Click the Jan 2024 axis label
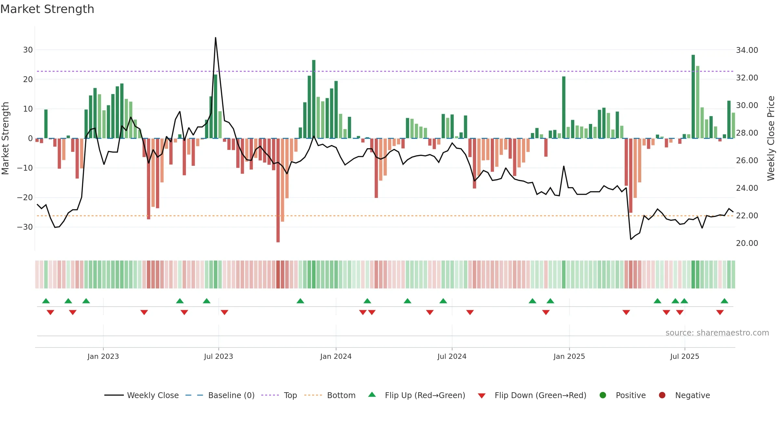Image resolution: width=780 pixels, height=438 pixels. 336,357
